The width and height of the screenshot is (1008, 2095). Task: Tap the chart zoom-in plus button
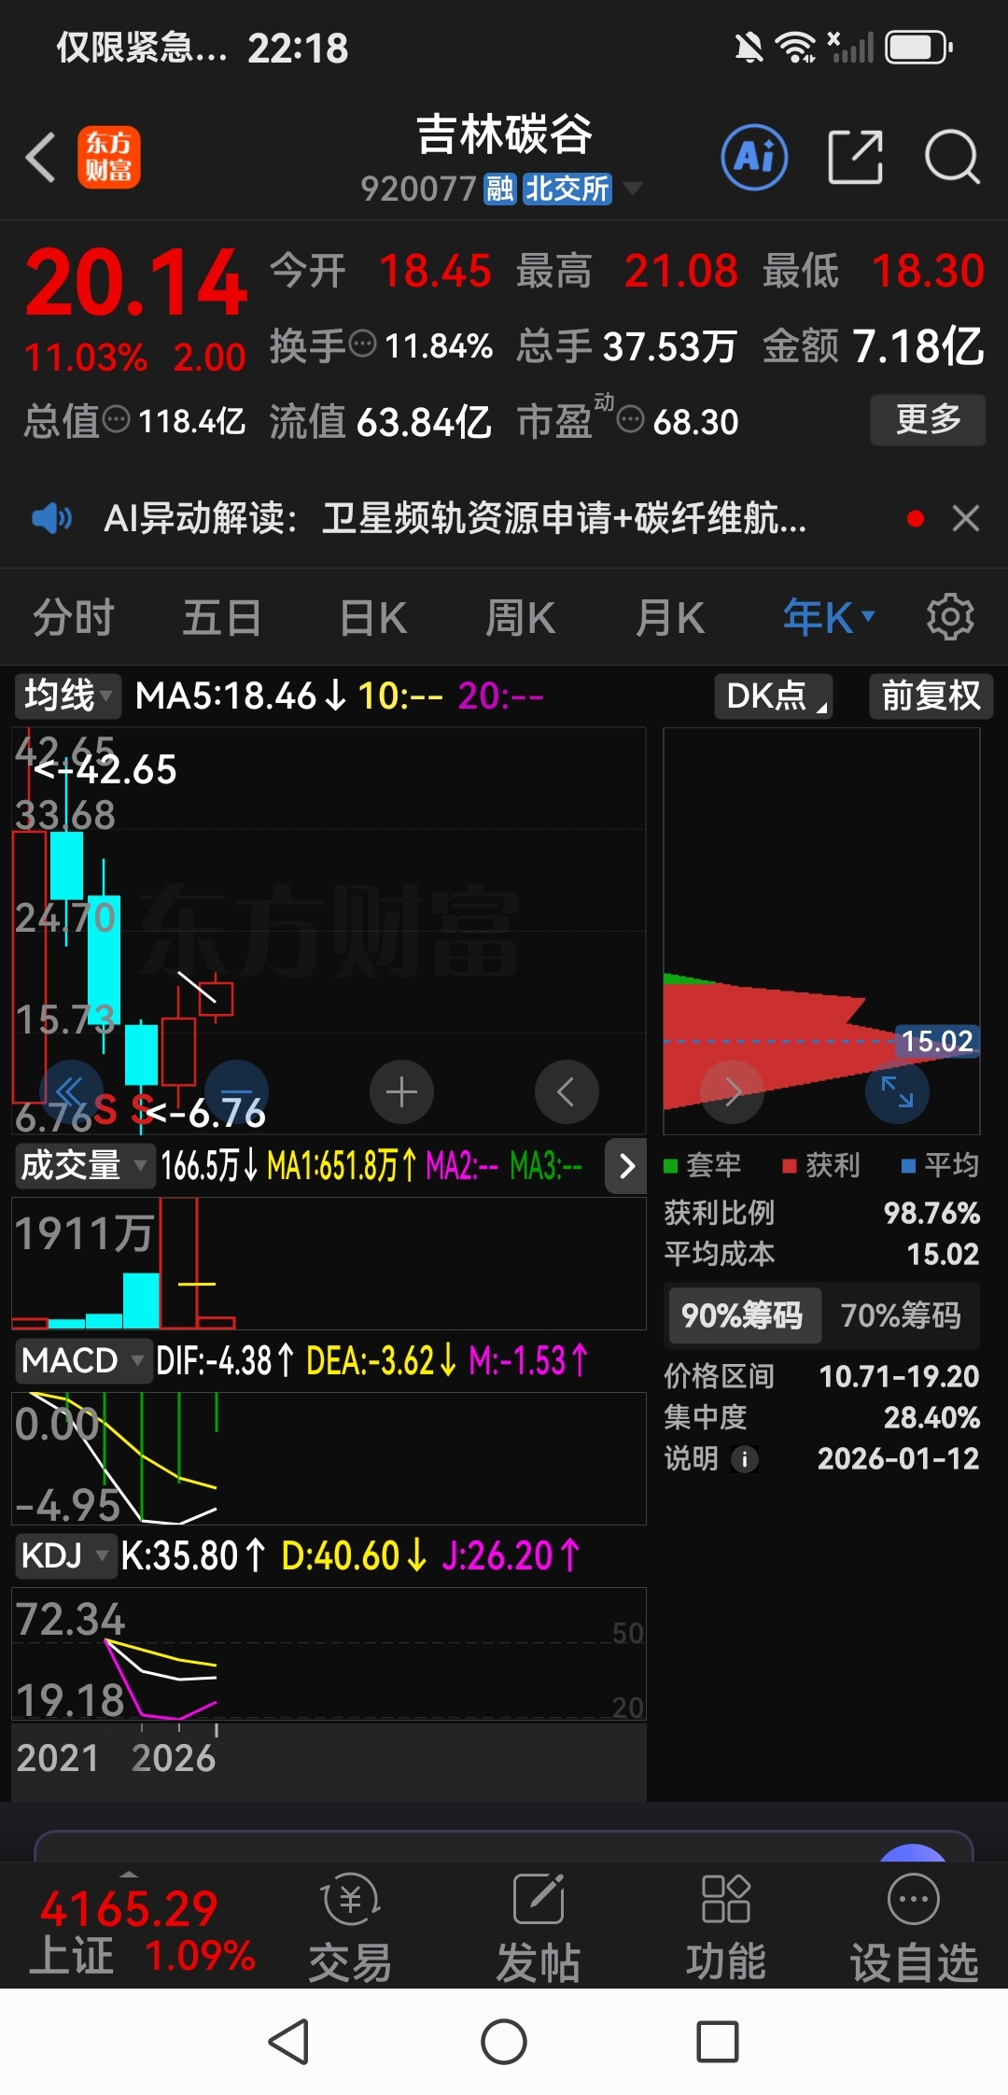401,1091
